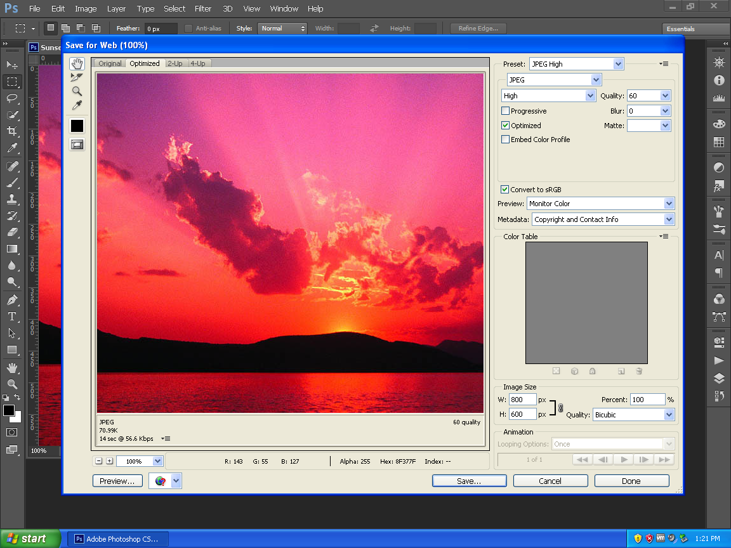
Task: Select the Zoom tool in dialog toolbar
Action: tap(77, 91)
